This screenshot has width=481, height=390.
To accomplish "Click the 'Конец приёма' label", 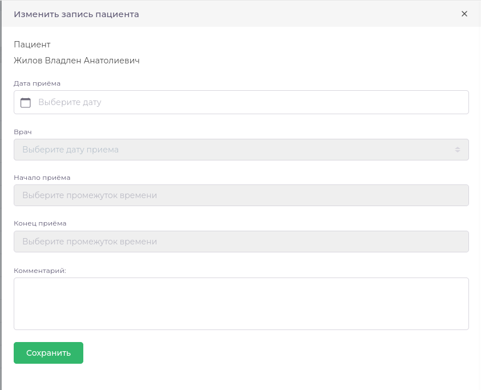I will [40, 224].
